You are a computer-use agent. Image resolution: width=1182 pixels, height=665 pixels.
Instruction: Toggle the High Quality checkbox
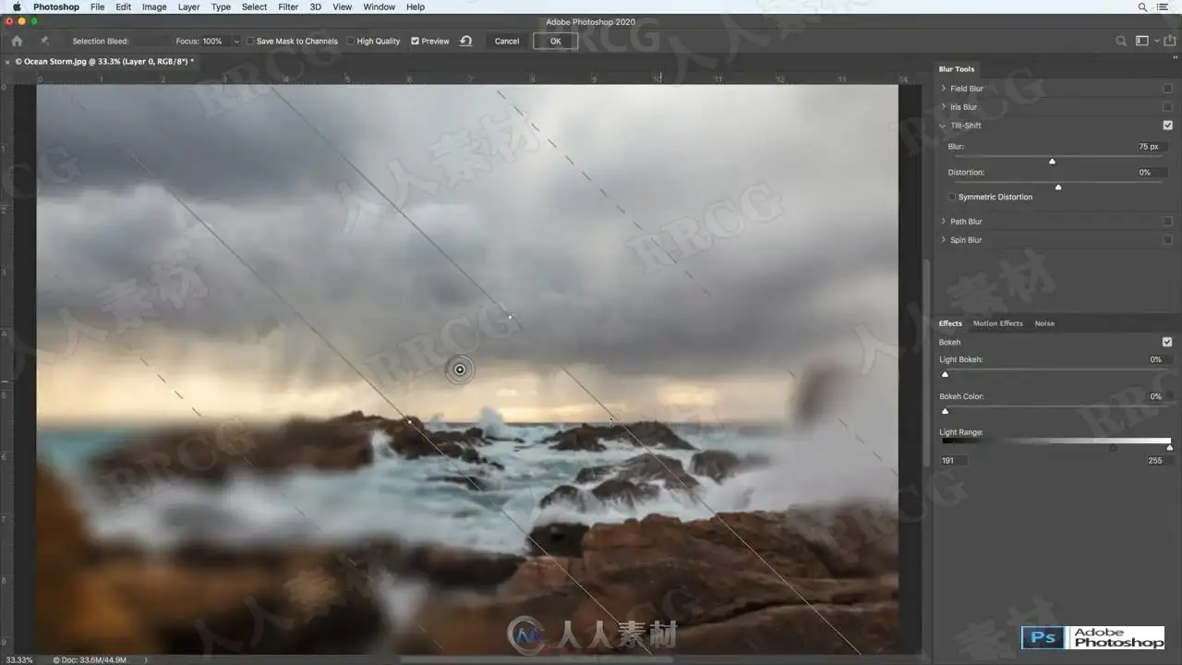point(351,42)
